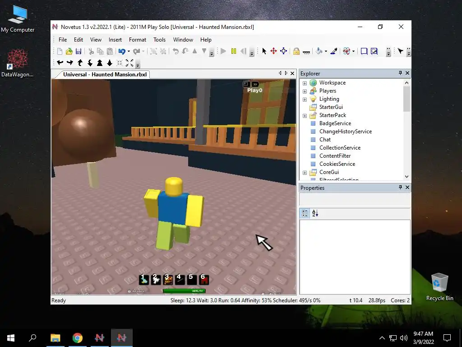Select the red Move arrows tool
462x347 pixels.
click(x=273, y=52)
